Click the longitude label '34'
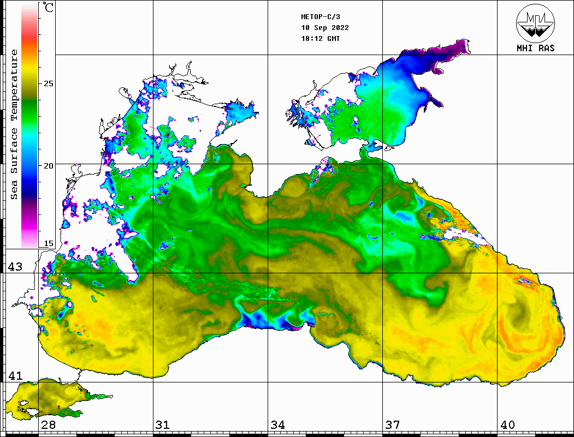The width and height of the screenshot is (574, 437). pyautogui.click(x=277, y=424)
